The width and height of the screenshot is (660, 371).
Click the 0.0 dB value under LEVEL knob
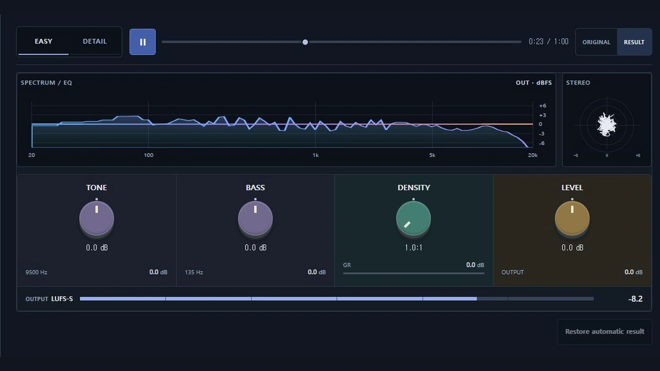click(572, 248)
